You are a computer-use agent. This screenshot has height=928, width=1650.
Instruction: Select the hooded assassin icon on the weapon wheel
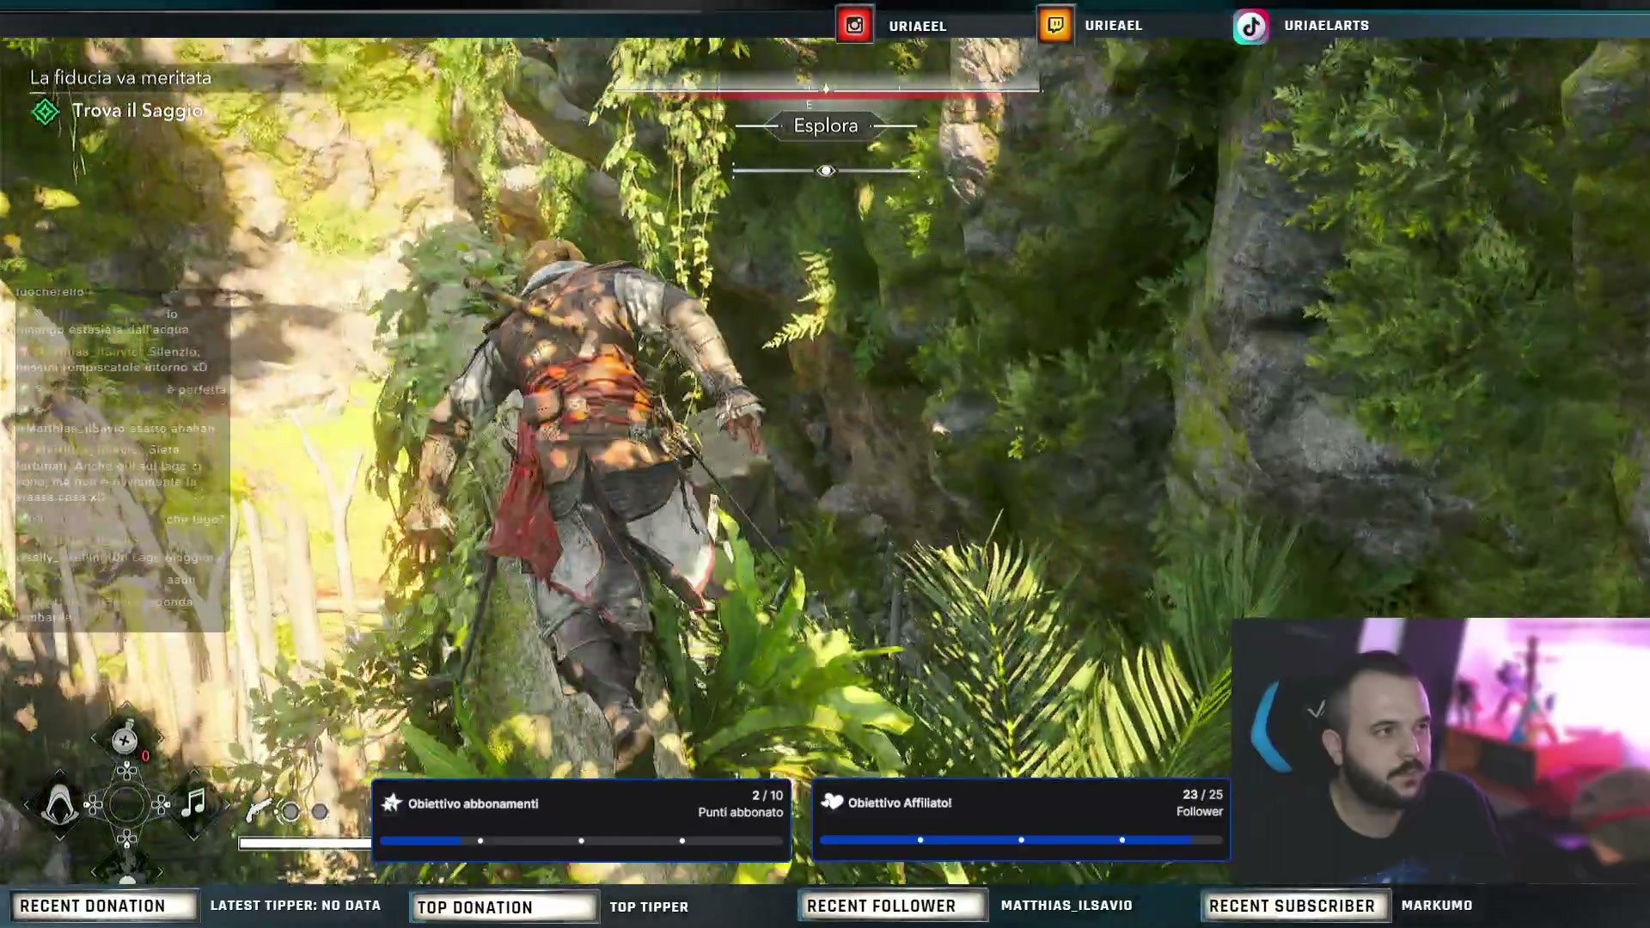click(x=59, y=805)
